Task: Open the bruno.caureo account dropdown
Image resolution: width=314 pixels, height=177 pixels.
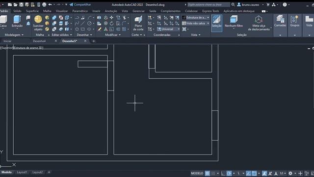Action: pos(250,4)
